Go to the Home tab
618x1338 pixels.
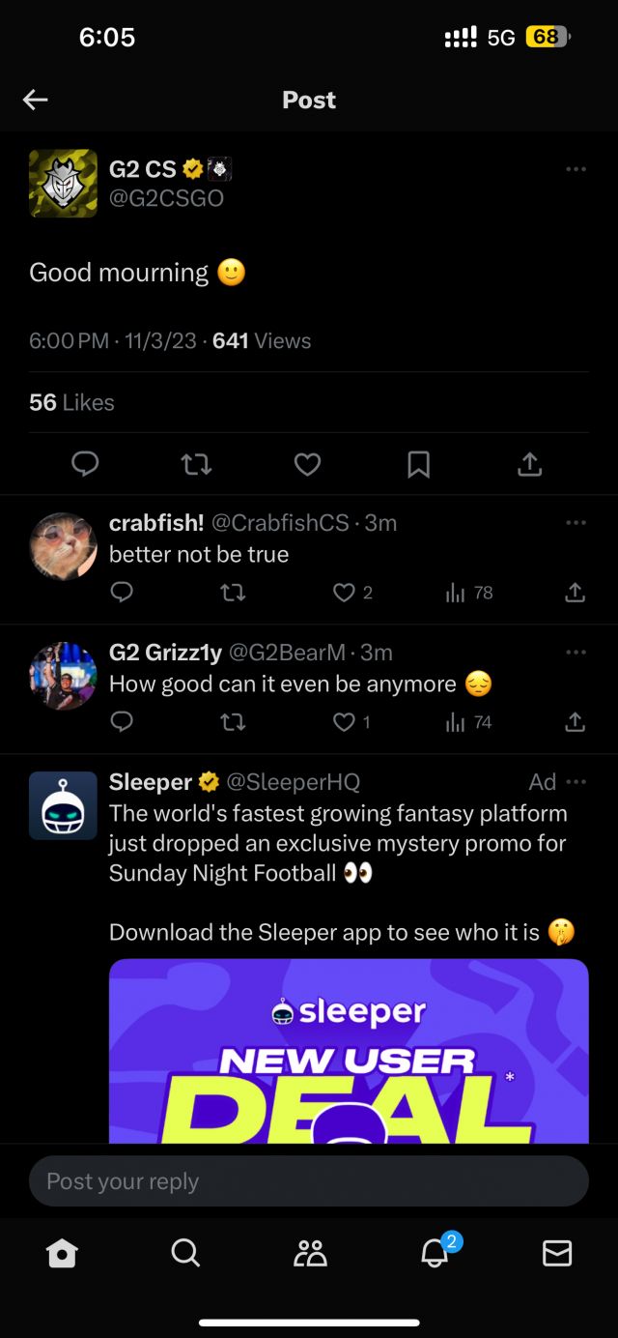[62, 1254]
